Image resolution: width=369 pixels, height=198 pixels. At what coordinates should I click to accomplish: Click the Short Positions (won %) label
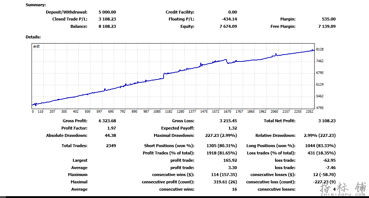pos(169,146)
